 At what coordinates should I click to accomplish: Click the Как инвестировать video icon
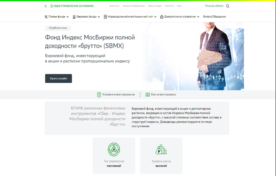pyautogui.click(x=148, y=95)
